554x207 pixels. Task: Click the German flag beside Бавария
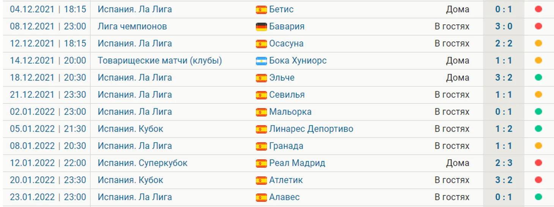click(261, 27)
